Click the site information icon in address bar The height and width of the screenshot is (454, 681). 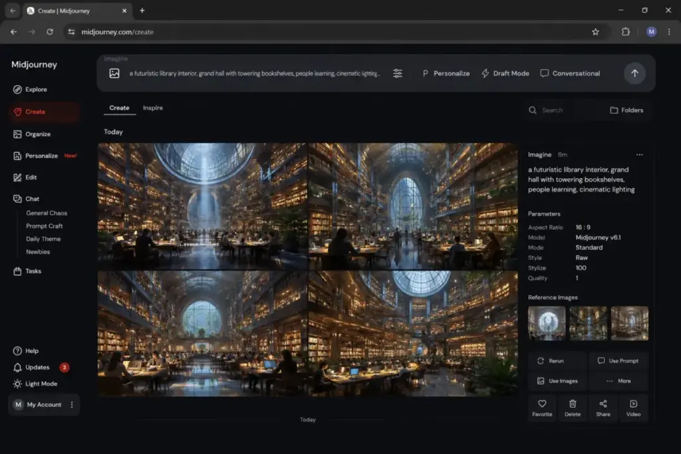point(71,32)
